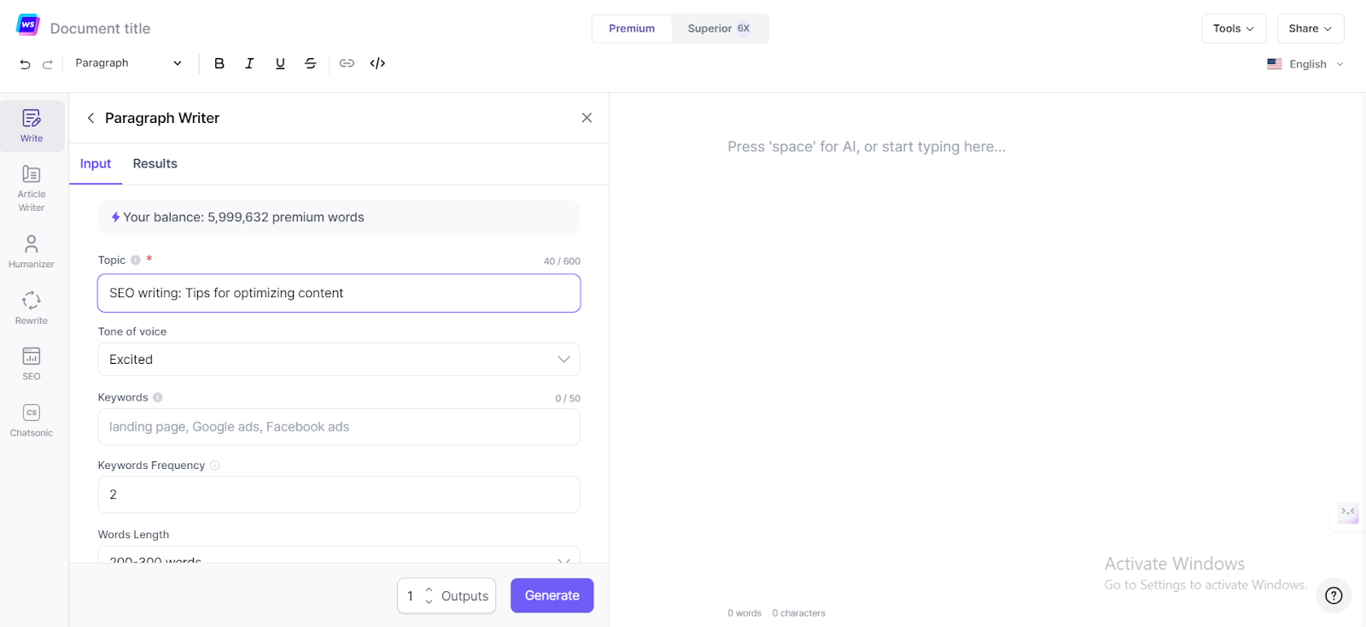Click the Keywords Frequency field
Viewport: 1366px width, 627px height.
click(339, 495)
